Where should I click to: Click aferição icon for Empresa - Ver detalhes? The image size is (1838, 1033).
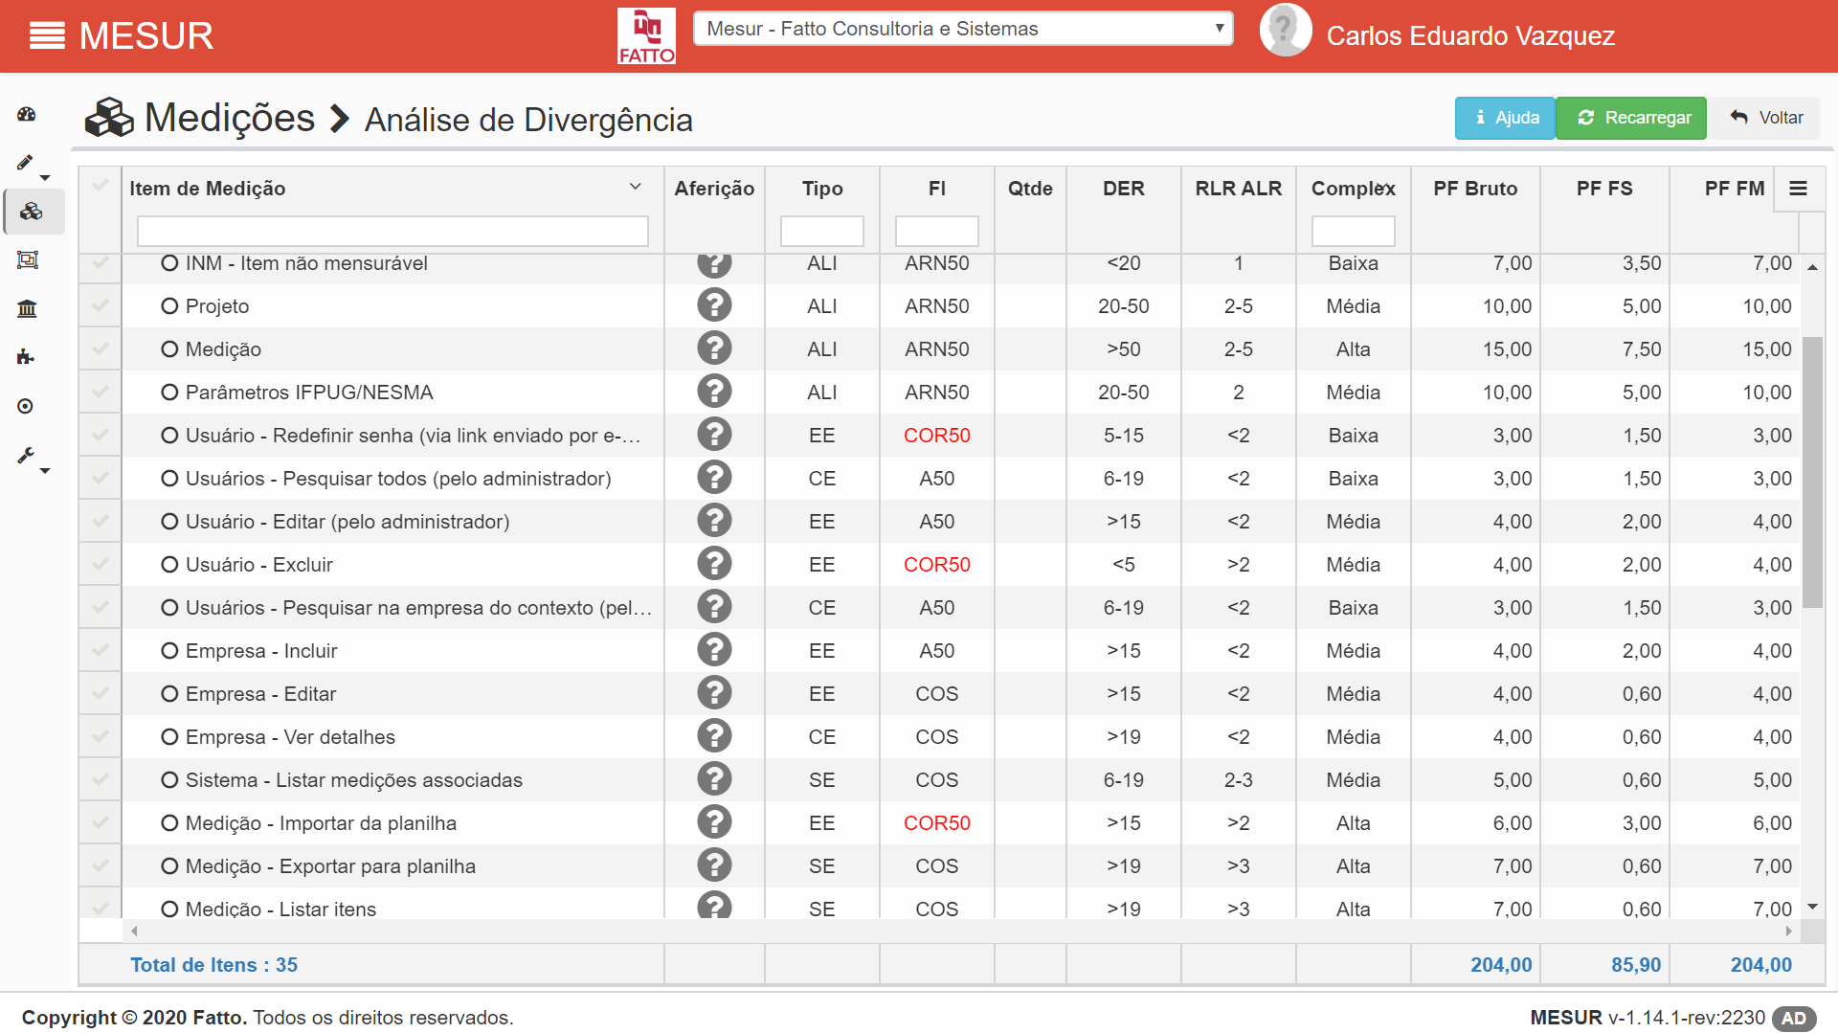(714, 736)
